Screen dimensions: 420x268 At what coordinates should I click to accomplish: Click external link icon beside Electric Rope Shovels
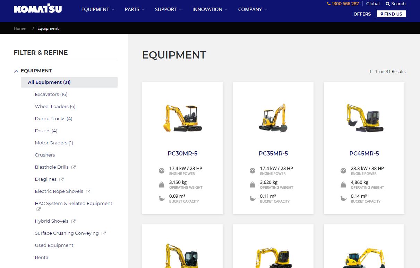[x=88, y=191]
